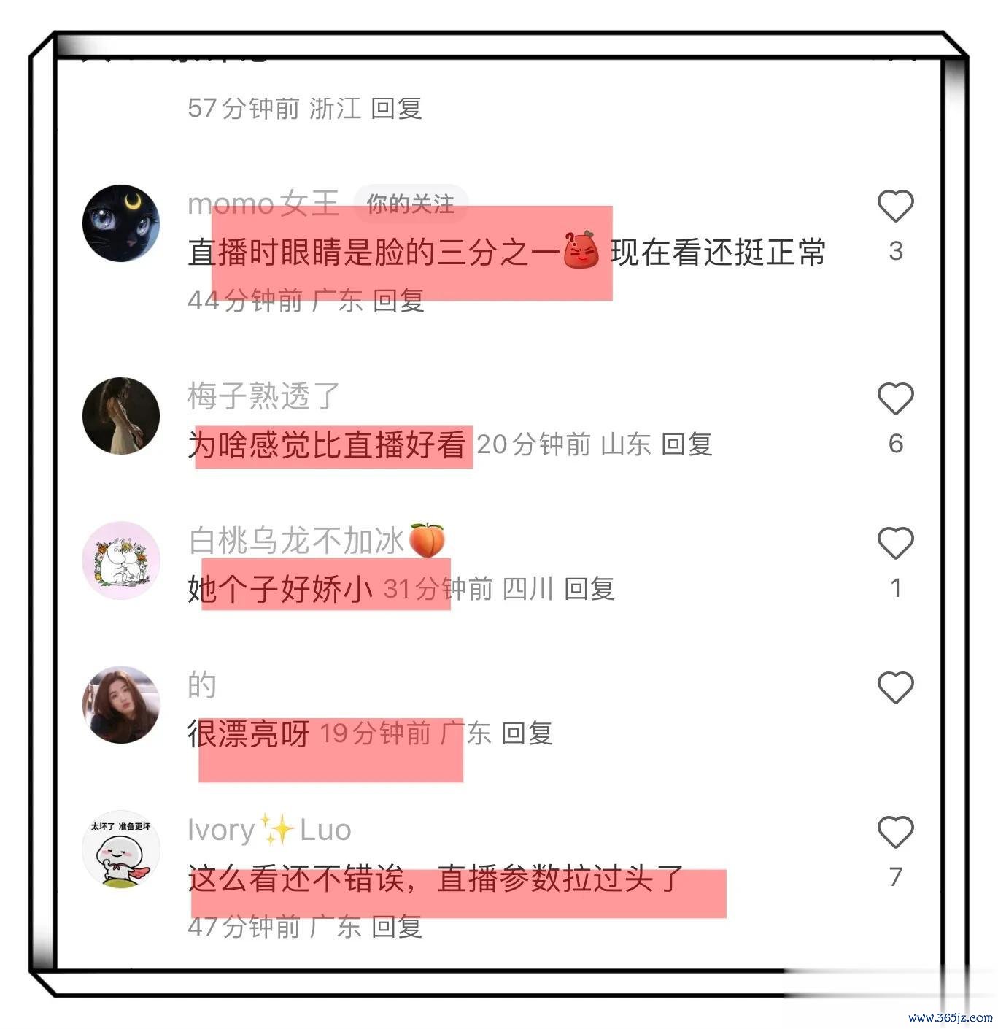
Task: Open momo女王 black cat avatar
Action: click(121, 223)
